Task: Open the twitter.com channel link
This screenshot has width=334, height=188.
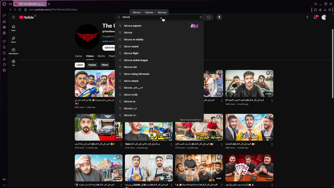Action: coord(108,41)
